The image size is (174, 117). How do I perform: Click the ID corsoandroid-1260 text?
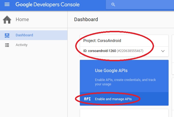pyautogui.click(x=100, y=51)
